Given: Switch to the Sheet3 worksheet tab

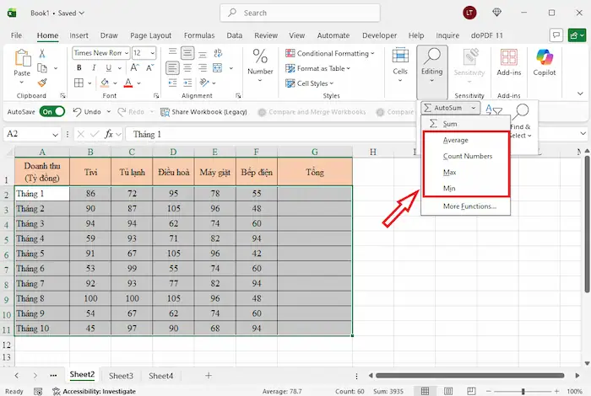Looking at the screenshot, I should click(121, 376).
